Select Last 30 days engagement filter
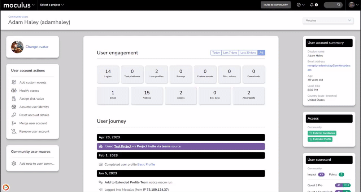 tap(248, 52)
